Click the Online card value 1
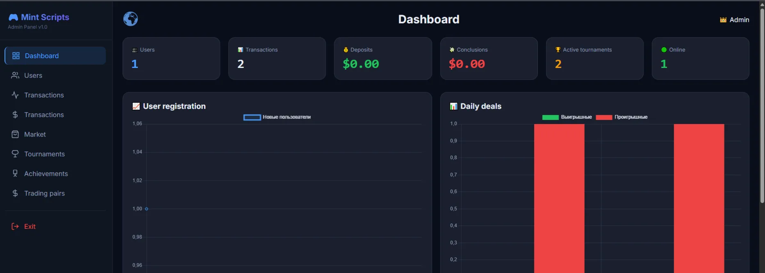765x273 pixels. pos(664,64)
